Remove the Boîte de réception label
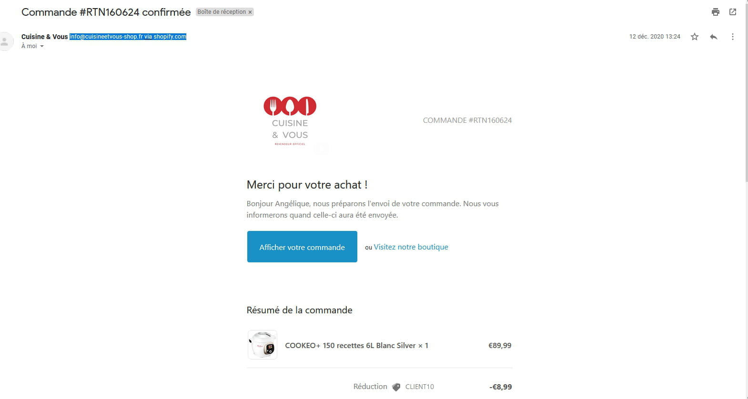 coord(250,12)
